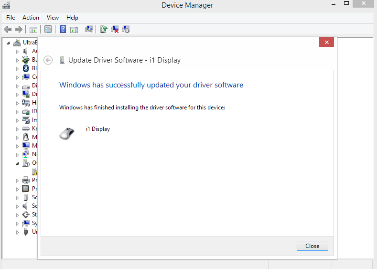
Task: Minimize the Device Manager window
Action: coord(334,4)
